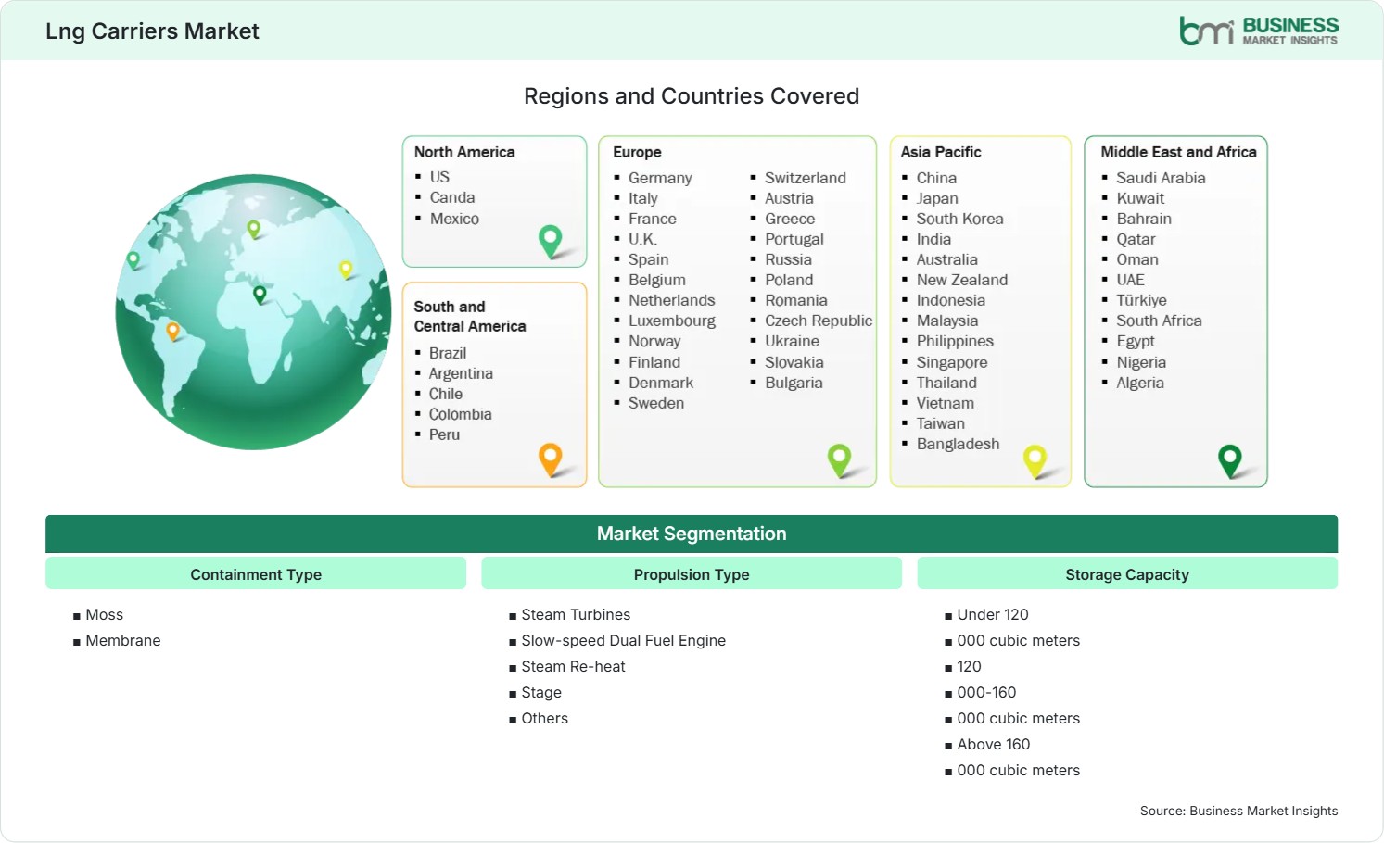Select the Propulsion Type column header
1384x843 pixels.
[x=692, y=574]
